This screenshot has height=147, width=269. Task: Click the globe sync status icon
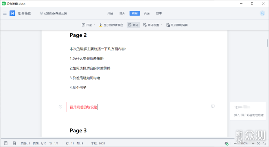(x=226, y=143)
